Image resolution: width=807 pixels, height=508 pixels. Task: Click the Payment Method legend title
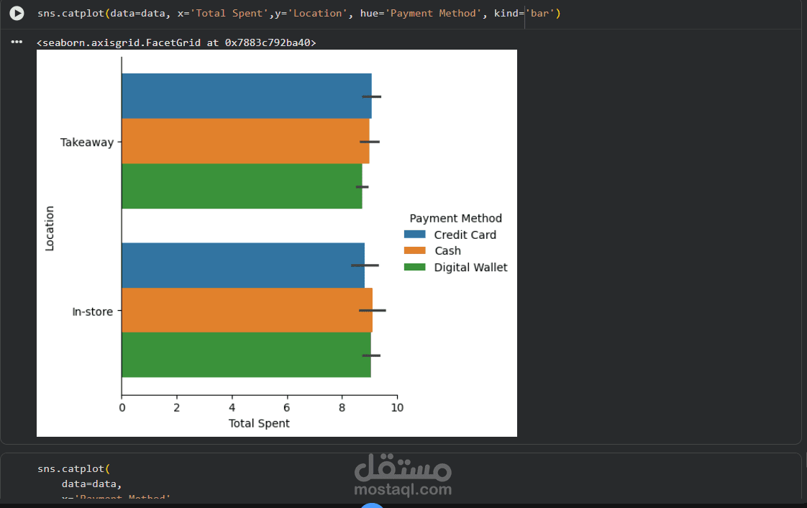455,218
